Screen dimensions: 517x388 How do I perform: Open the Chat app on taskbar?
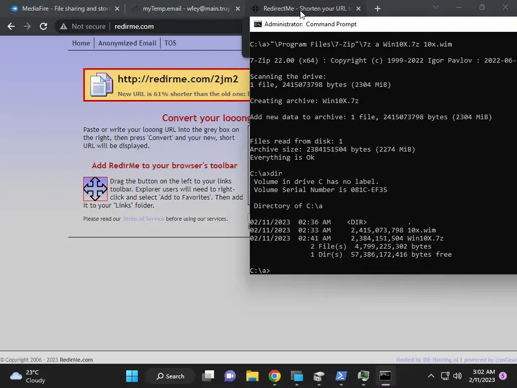[230, 376]
